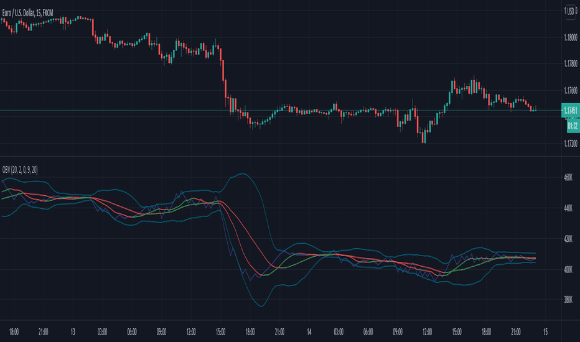Click the 1.18000 price axis label
580x342 pixels.
(571, 37)
